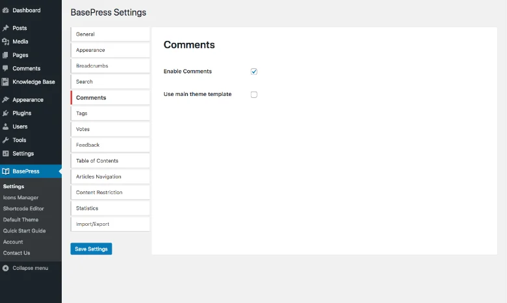Check the Use main theme template box

click(x=253, y=95)
